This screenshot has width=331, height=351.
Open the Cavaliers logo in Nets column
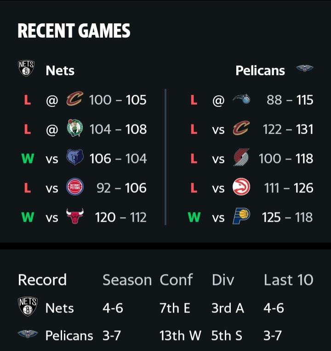click(75, 99)
